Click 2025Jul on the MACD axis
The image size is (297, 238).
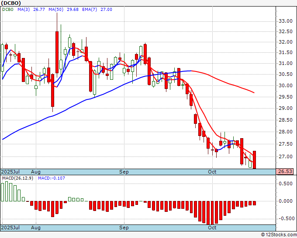click(10, 228)
